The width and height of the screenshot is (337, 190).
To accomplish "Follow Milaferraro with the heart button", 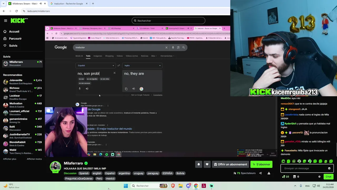I will click(207, 164).
